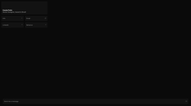Viewport: 191px width, 106px height.
Task: Click the external arrow icon on Behance
Action: (46, 25)
